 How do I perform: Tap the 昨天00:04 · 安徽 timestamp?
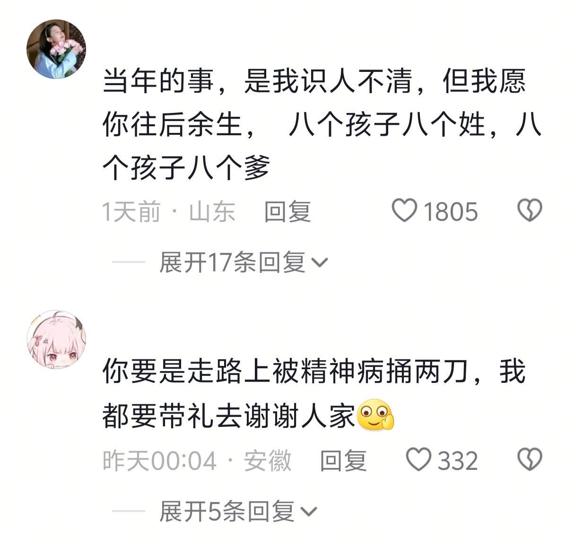197,460
